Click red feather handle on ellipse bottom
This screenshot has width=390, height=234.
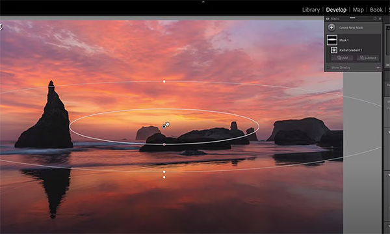click(x=164, y=144)
